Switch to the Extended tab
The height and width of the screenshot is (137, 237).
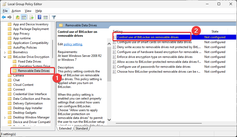[65, 128]
